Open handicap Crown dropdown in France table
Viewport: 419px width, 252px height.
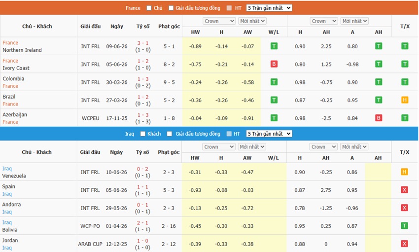[324, 21]
